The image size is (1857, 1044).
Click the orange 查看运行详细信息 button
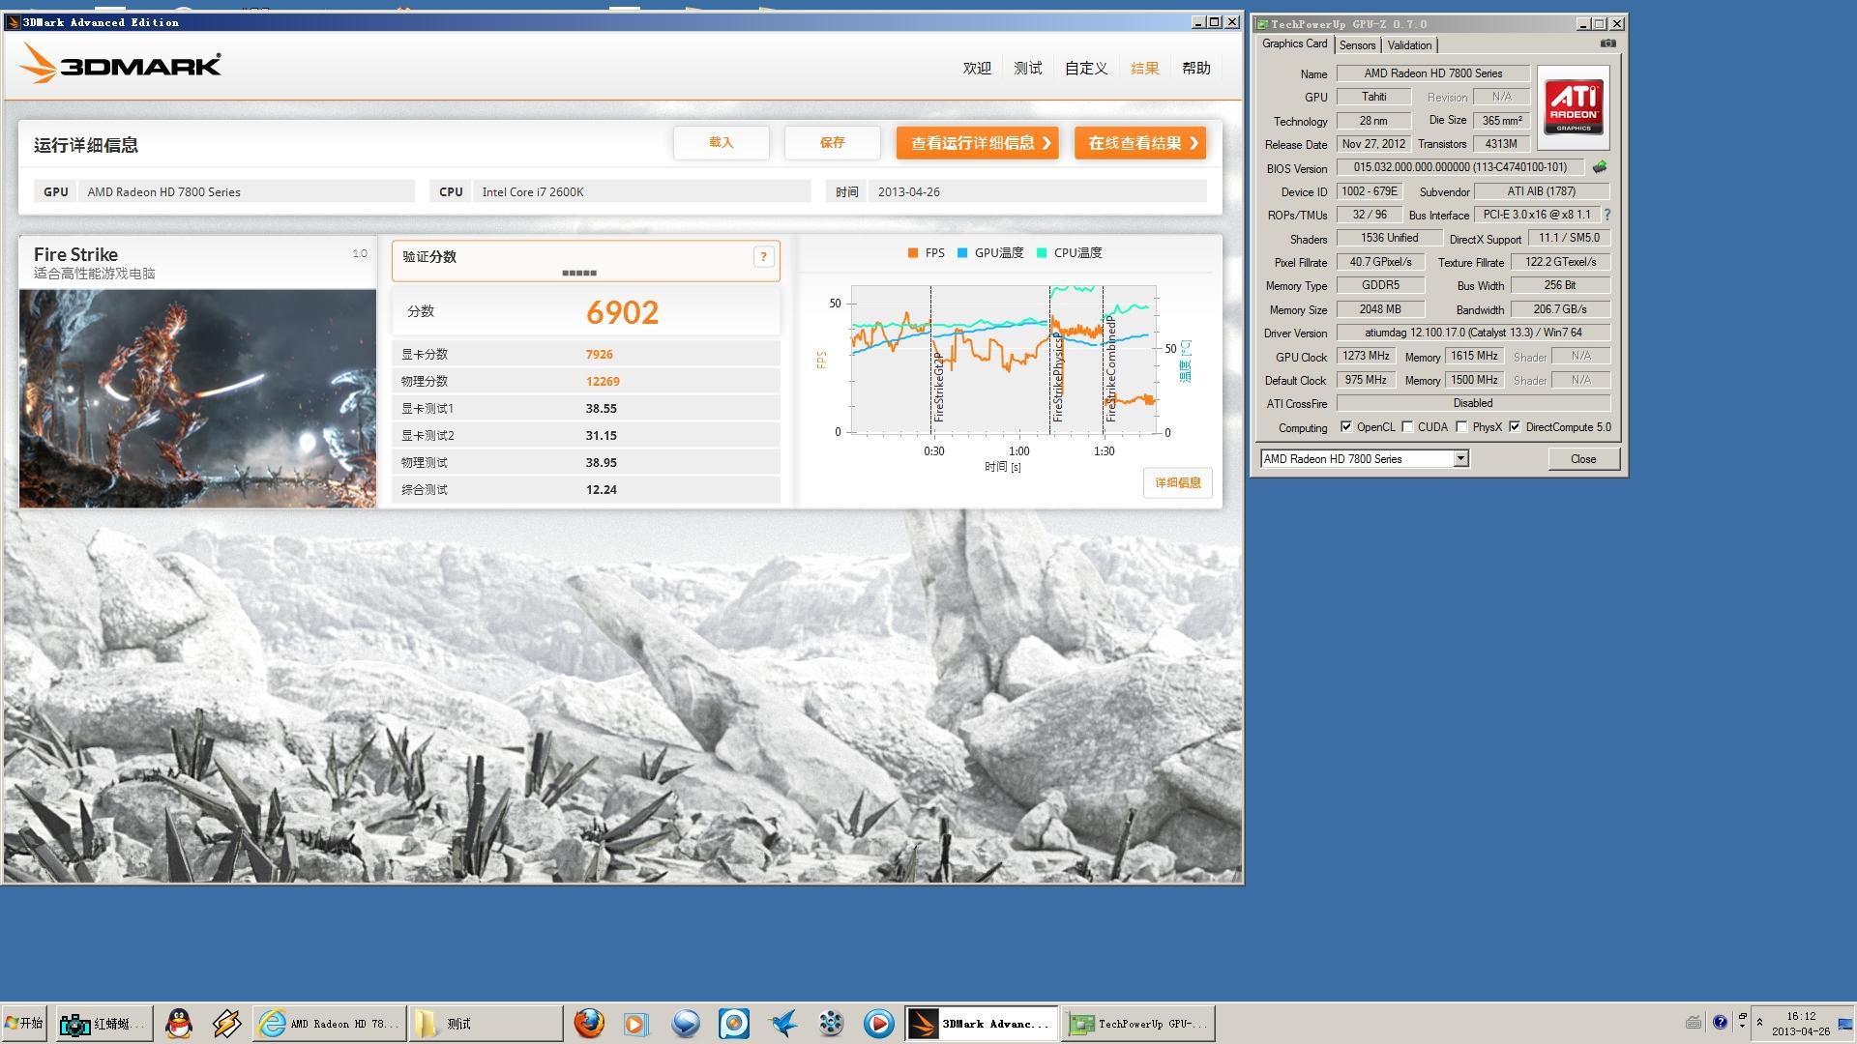pyautogui.click(x=977, y=143)
